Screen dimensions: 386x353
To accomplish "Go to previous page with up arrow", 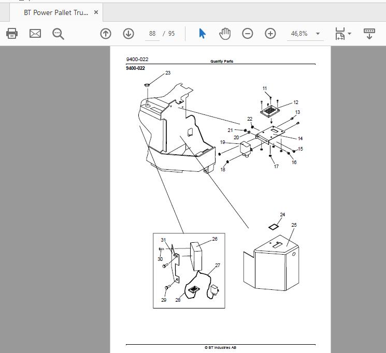I will click(106, 34).
